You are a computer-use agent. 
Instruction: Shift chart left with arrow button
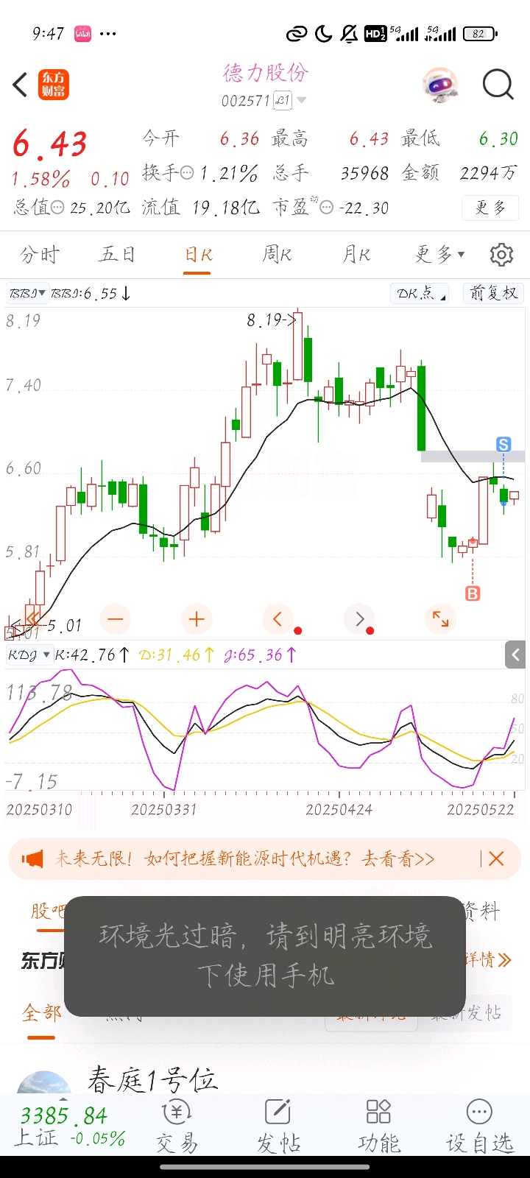[x=278, y=619]
